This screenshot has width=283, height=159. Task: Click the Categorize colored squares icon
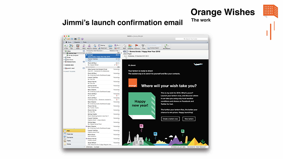tap(130, 46)
